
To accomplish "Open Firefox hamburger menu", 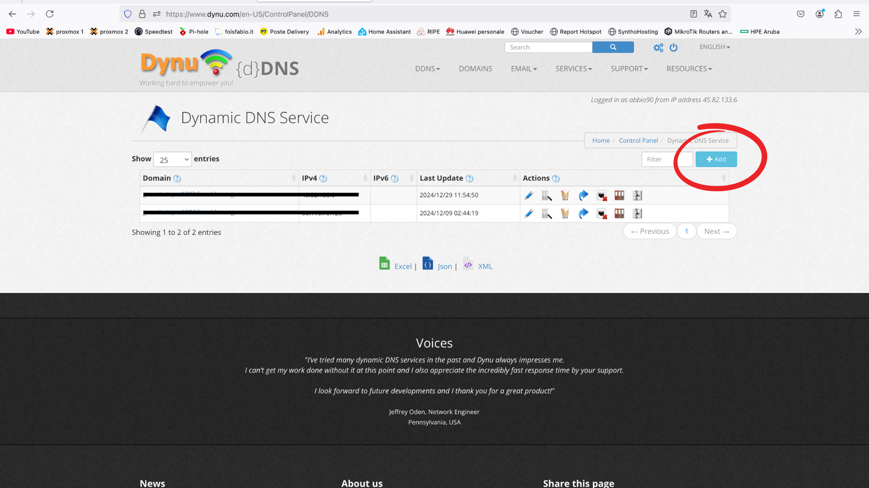I will (x=856, y=14).
